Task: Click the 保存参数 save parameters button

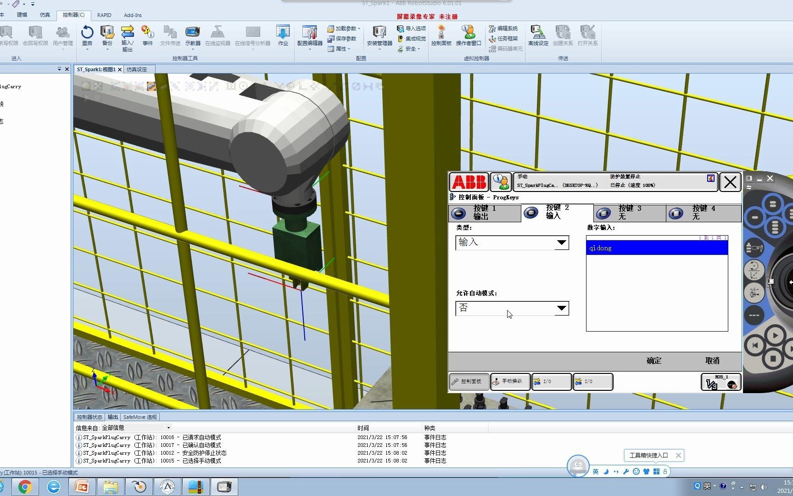Action: pyautogui.click(x=342, y=39)
